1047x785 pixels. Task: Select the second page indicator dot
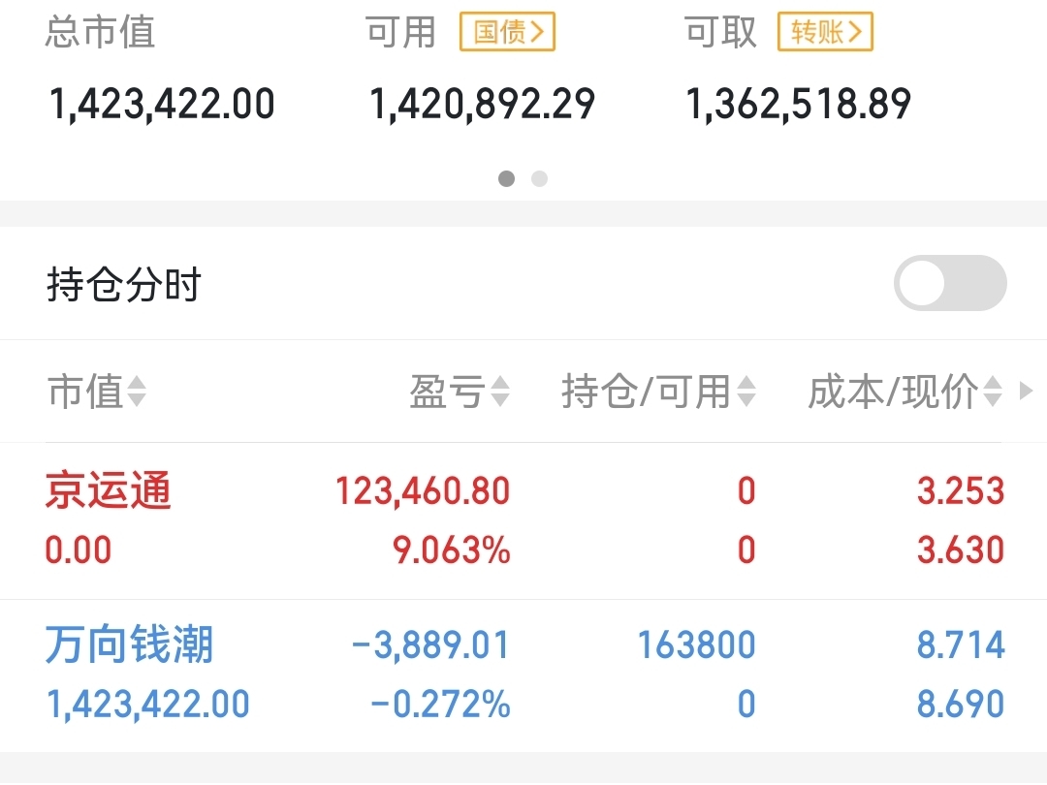(540, 179)
